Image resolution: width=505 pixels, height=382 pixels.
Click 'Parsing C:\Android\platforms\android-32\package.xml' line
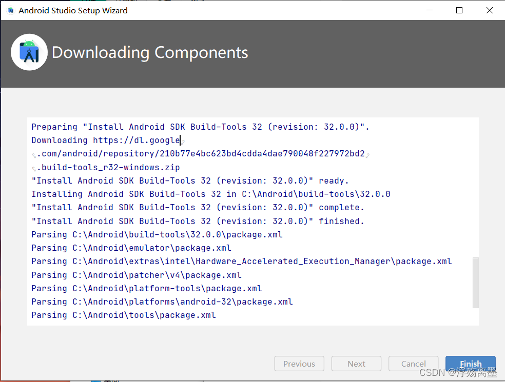pyautogui.click(x=162, y=302)
